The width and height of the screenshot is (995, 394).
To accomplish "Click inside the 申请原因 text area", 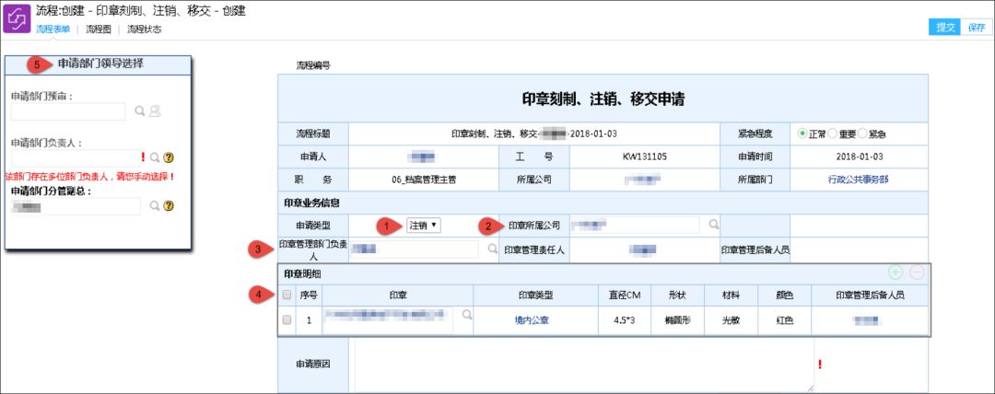I will [x=584, y=365].
